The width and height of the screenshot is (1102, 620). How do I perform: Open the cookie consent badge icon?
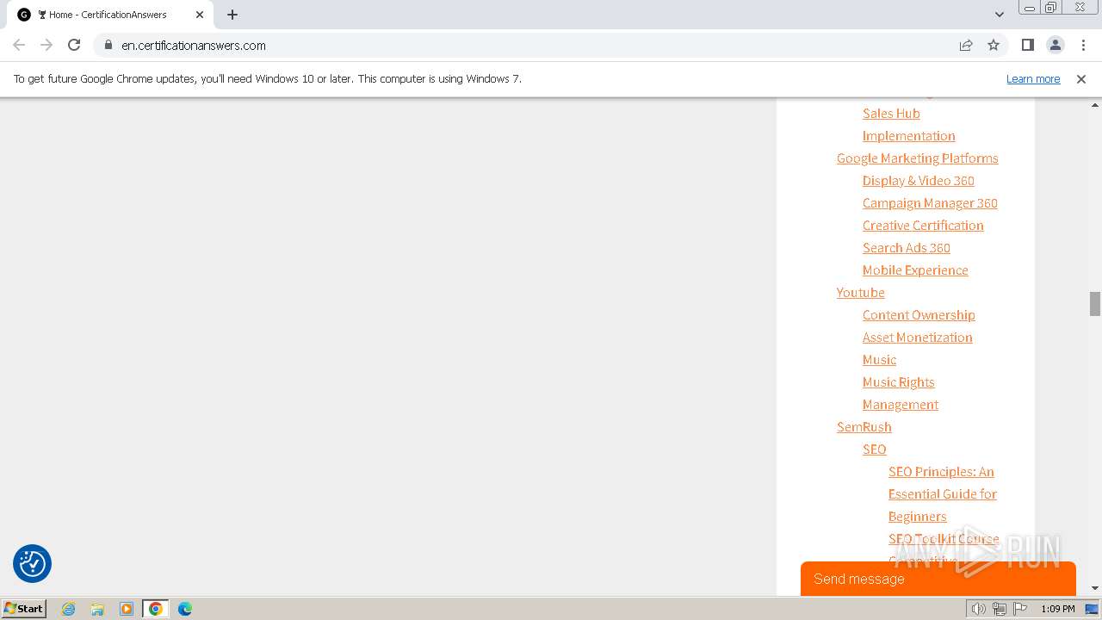coord(32,564)
